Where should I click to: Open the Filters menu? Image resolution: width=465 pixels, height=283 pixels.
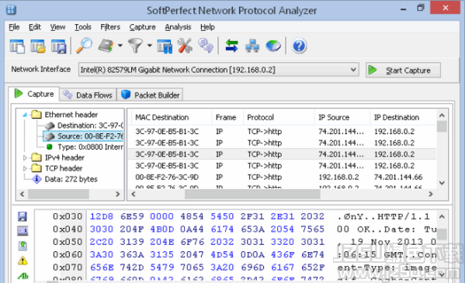pos(110,27)
